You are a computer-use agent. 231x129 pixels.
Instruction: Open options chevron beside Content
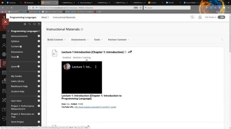tap(39, 46)
